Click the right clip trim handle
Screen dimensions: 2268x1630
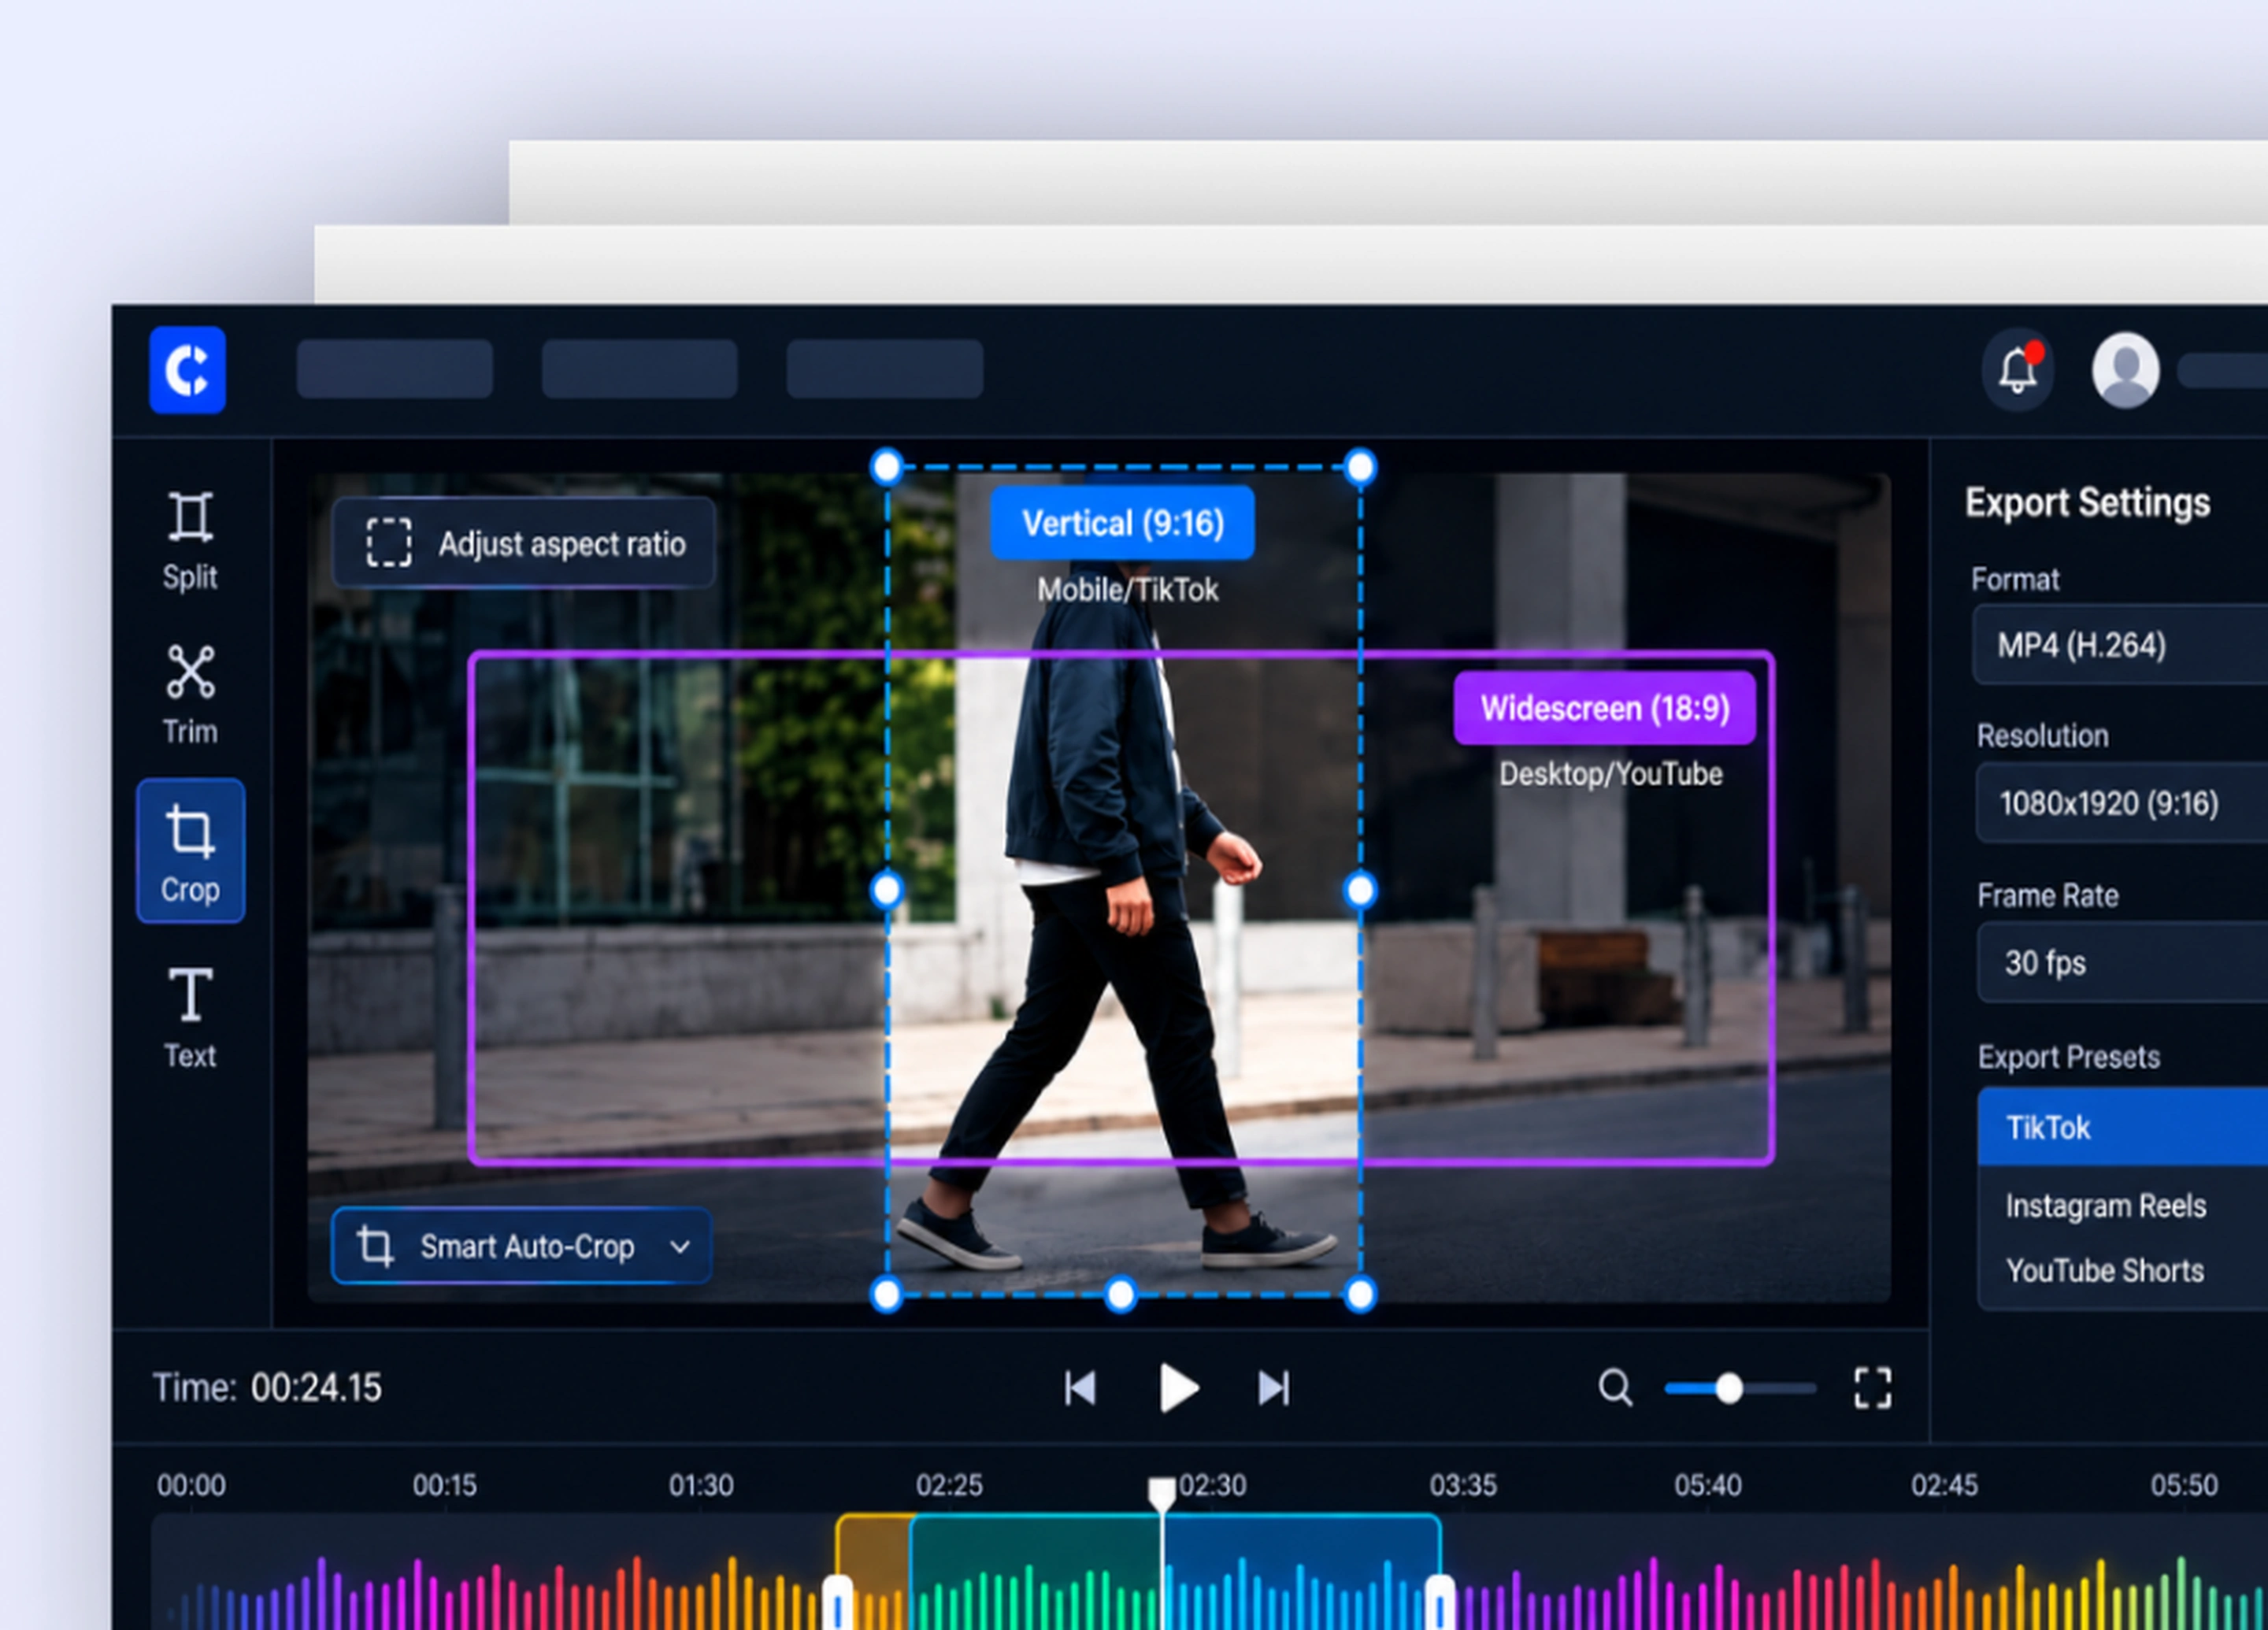1439,1603
